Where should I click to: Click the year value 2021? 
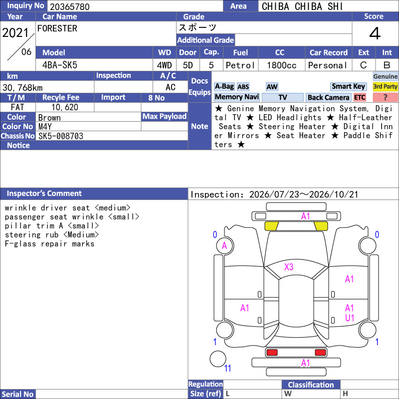[15, 33]
